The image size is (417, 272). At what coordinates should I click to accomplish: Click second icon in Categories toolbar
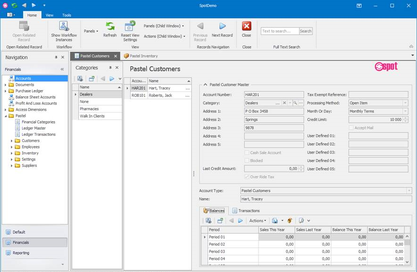[92, 78]
